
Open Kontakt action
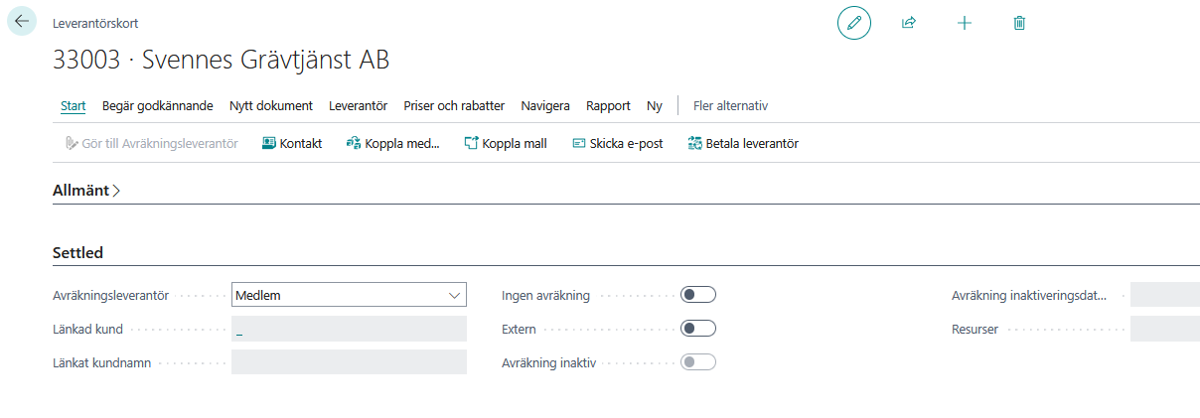(x=291, y=143)
